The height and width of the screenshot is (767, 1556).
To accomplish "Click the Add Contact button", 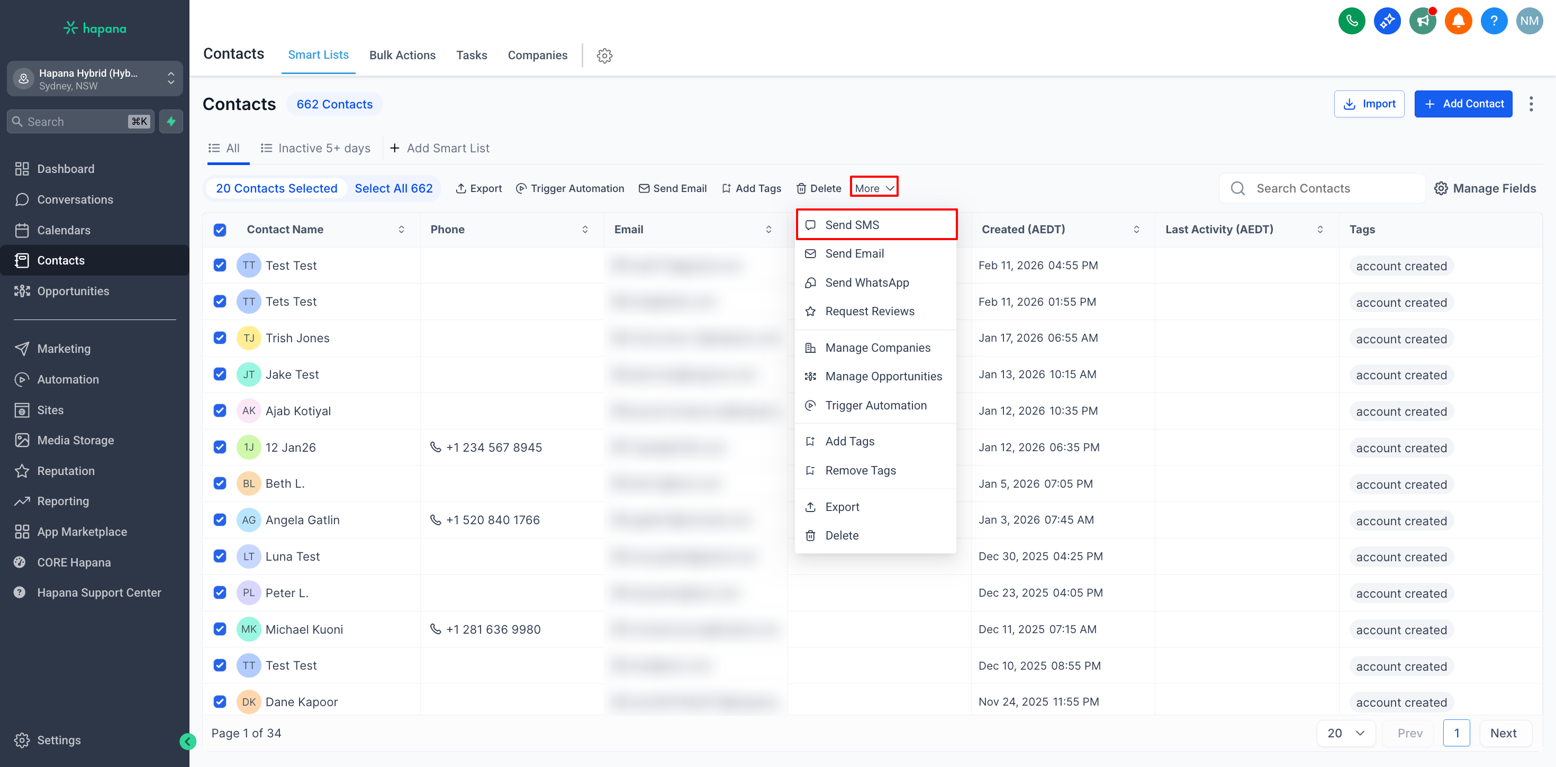I will coord(1462,104).
